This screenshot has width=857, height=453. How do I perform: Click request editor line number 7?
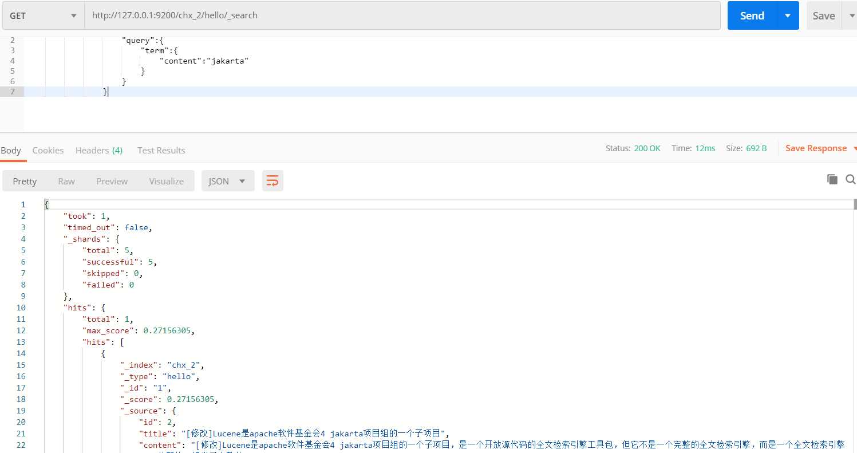tap(12, 91)
